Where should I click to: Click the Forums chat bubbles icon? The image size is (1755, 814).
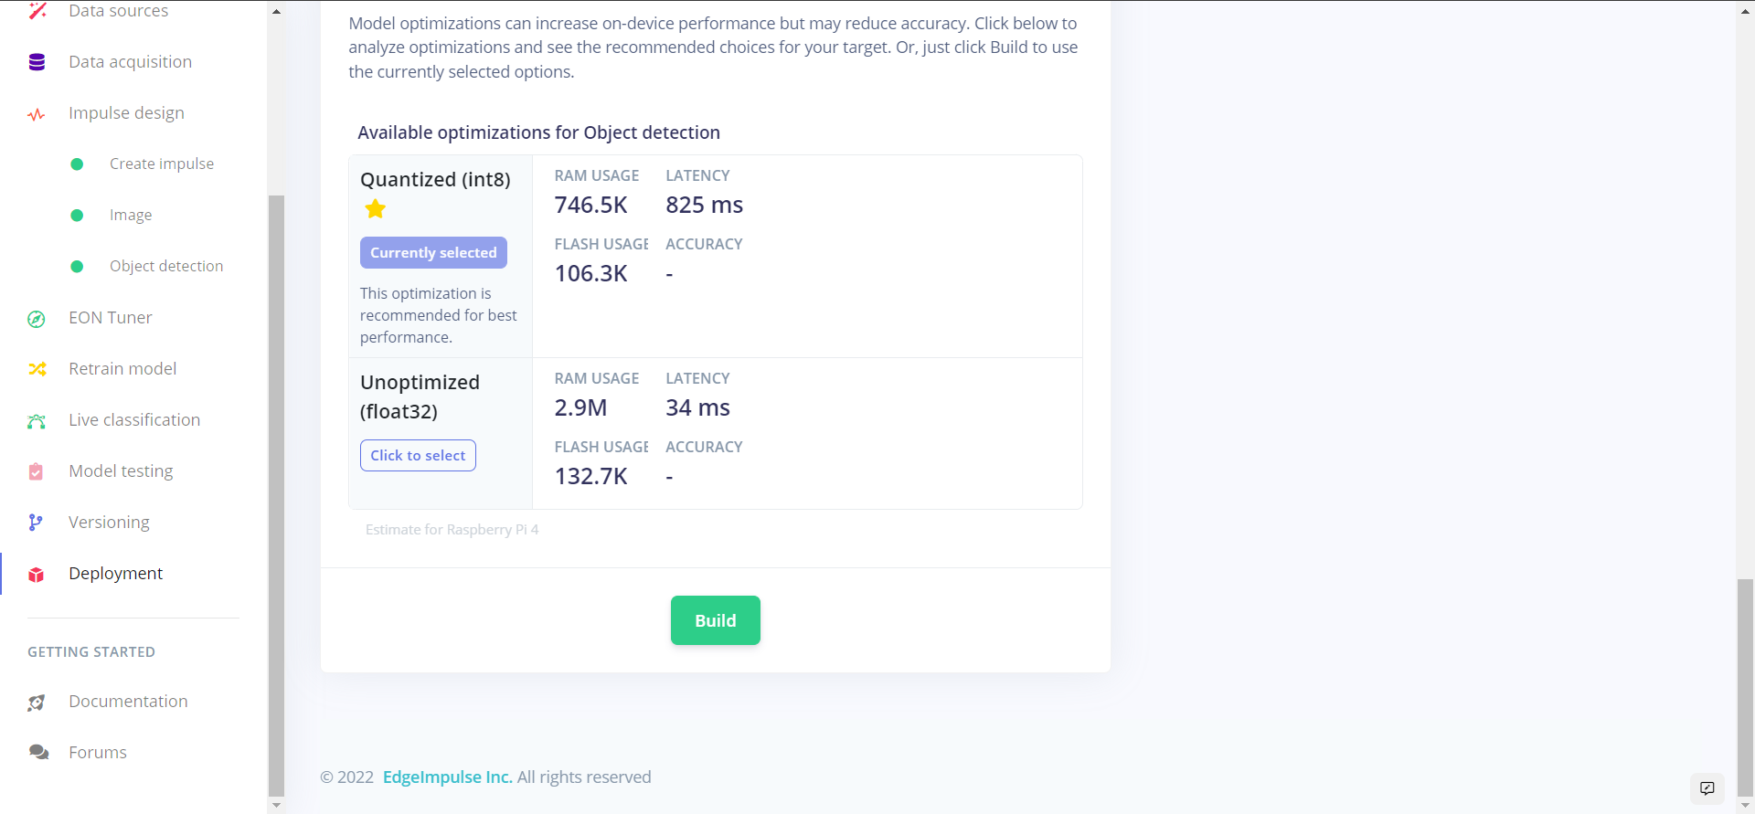pyautogui.click(x=38, y=753)
